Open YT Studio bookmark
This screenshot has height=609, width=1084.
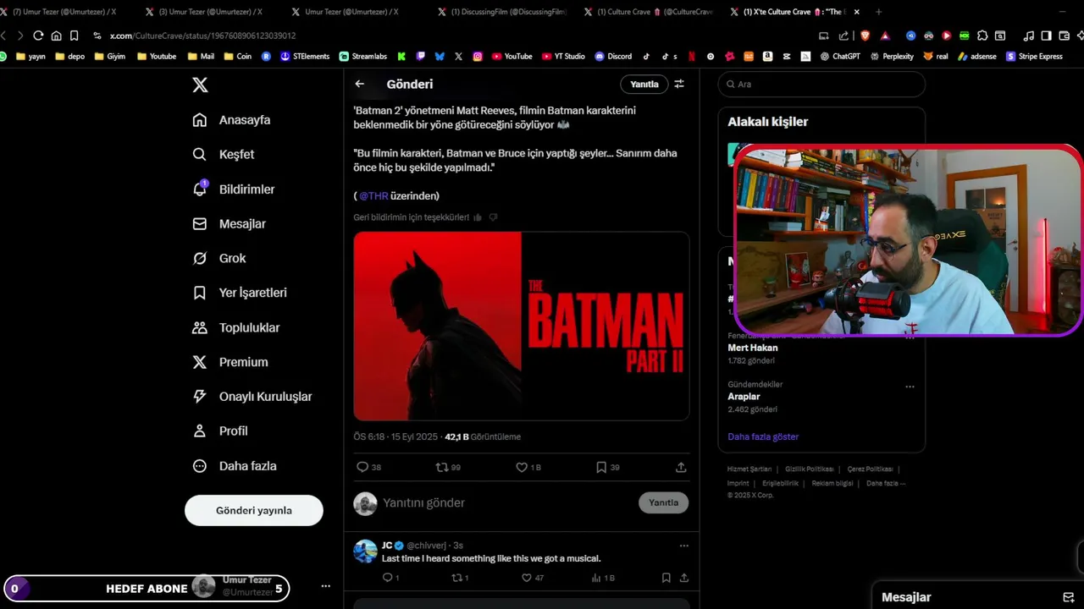coord(563,57)
